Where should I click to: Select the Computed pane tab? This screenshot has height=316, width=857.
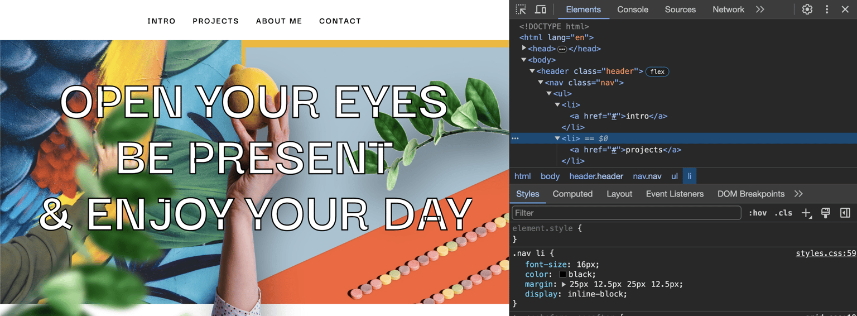point(572,194)
